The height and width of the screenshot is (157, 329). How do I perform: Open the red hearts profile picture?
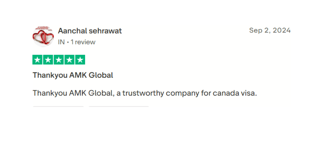coord(43,36)
